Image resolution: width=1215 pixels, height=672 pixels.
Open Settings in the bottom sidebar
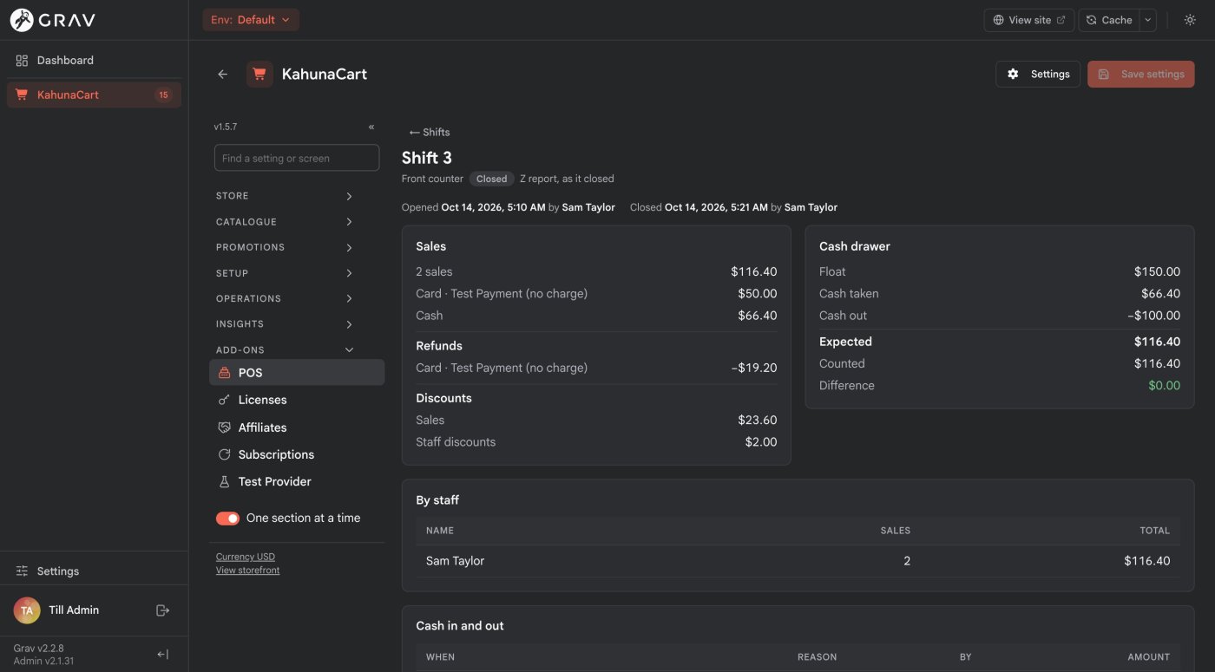tap(94, 571)
